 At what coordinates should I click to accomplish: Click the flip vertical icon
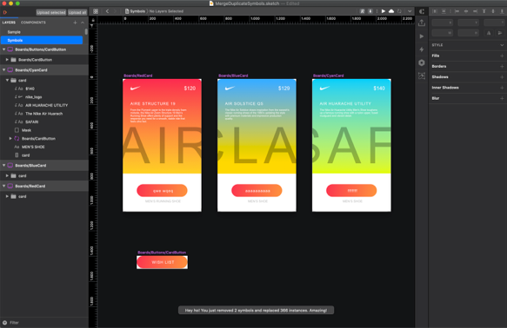[x=500, y=33]
